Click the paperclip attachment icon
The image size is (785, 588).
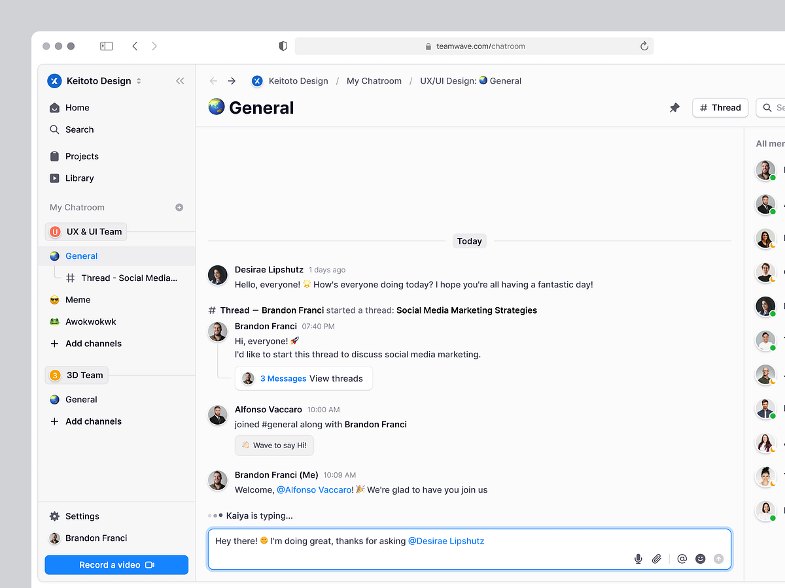[657, 559]
